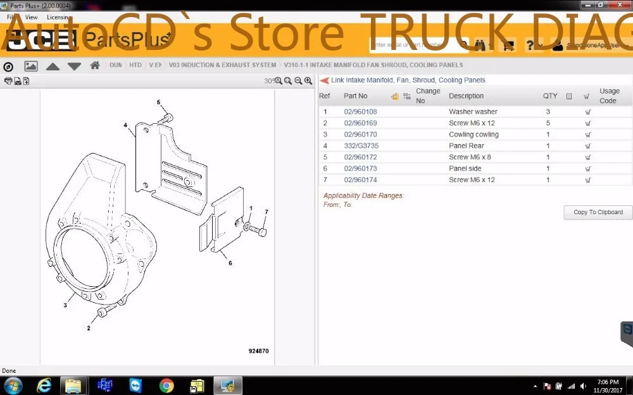Screen dimensions: 633x395
Task: Open the View menu
Action: point(31,17)
